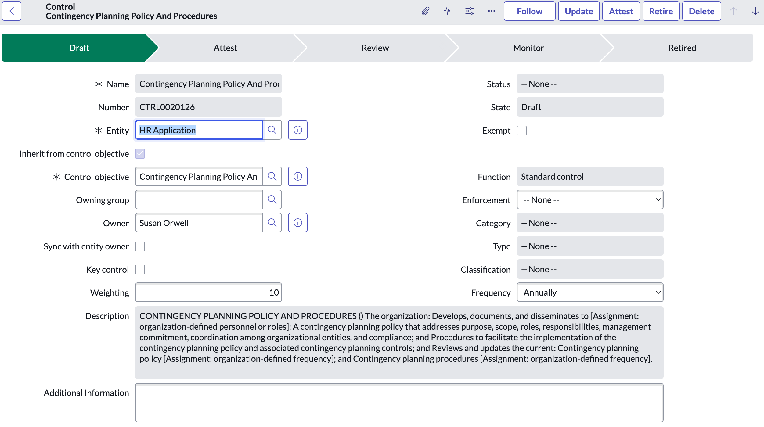Preview Control objective record via info icon

click(x=298, y=177)
